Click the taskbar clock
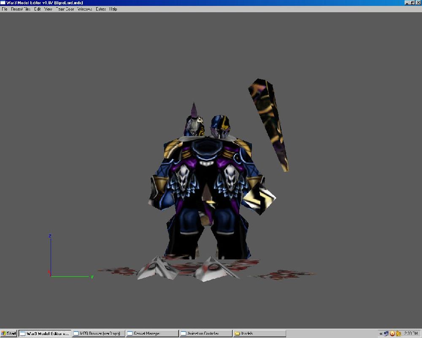The image size is (422, 338). pyautogui.click(x=411, y=333)
